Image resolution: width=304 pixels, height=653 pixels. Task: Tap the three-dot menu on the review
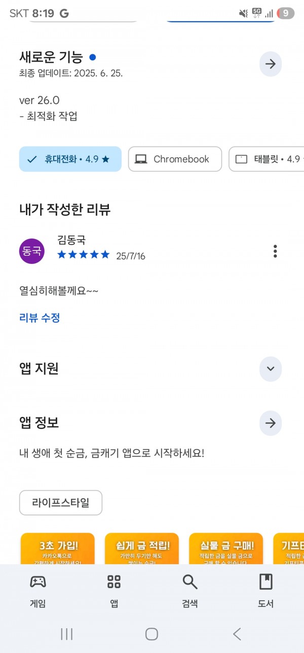pos(275,251)
